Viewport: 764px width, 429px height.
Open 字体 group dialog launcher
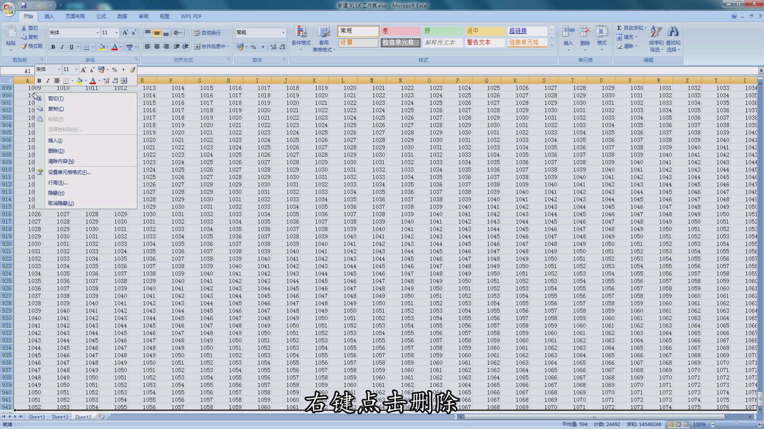pos(136,59)
